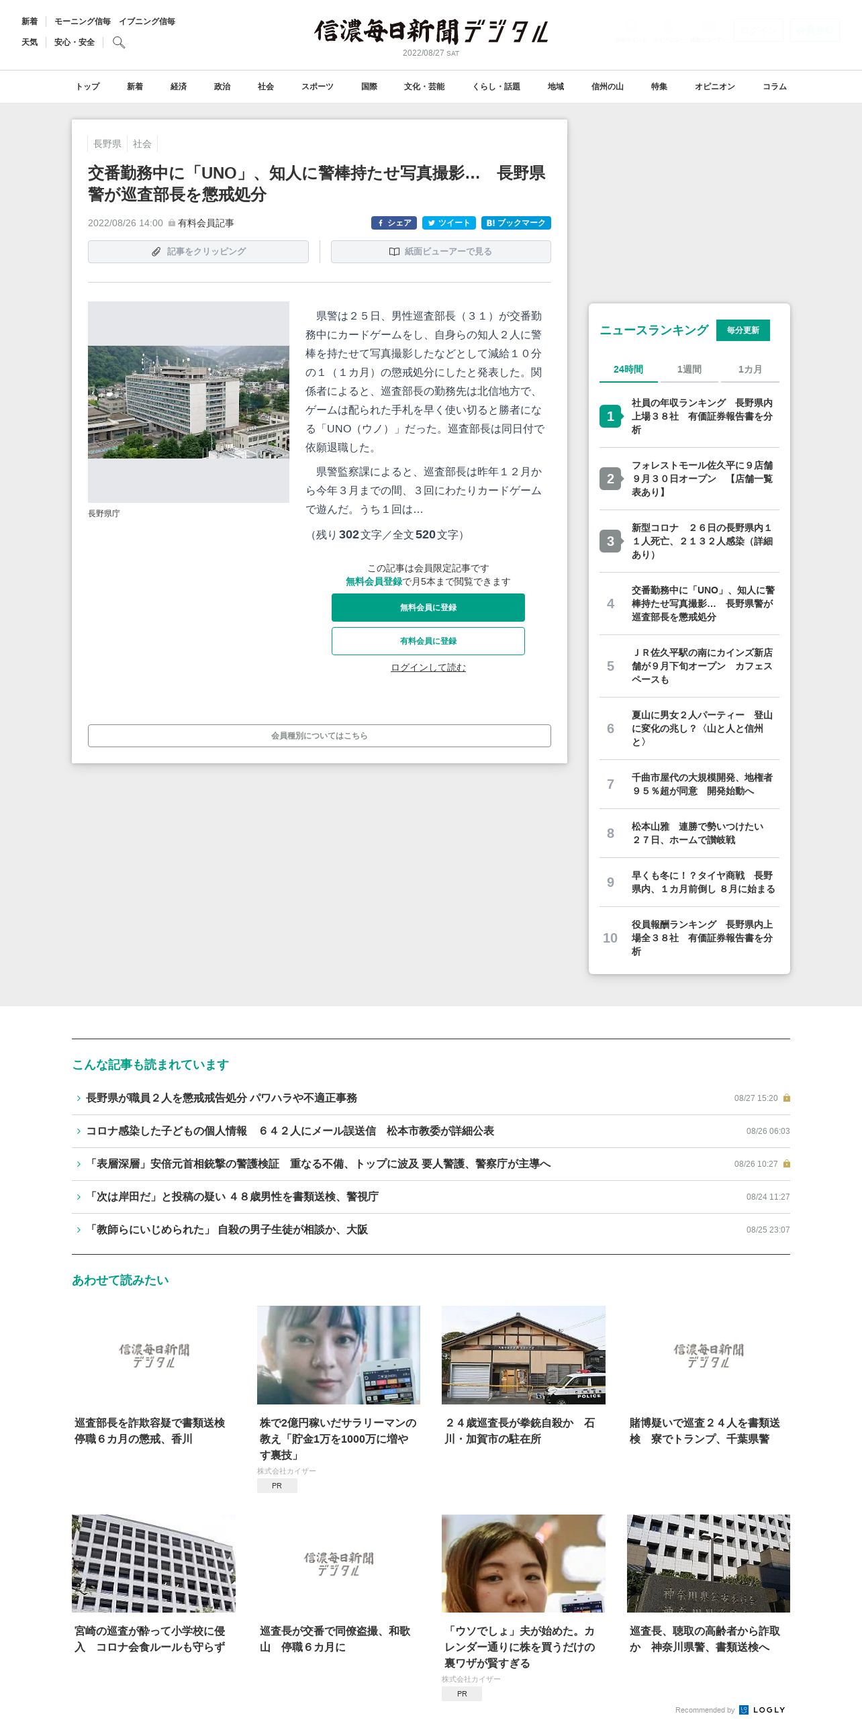Open スポーツ in the navigation bar
The height and width of the screenshot is (1724, 862).
(x=318, y=87)
